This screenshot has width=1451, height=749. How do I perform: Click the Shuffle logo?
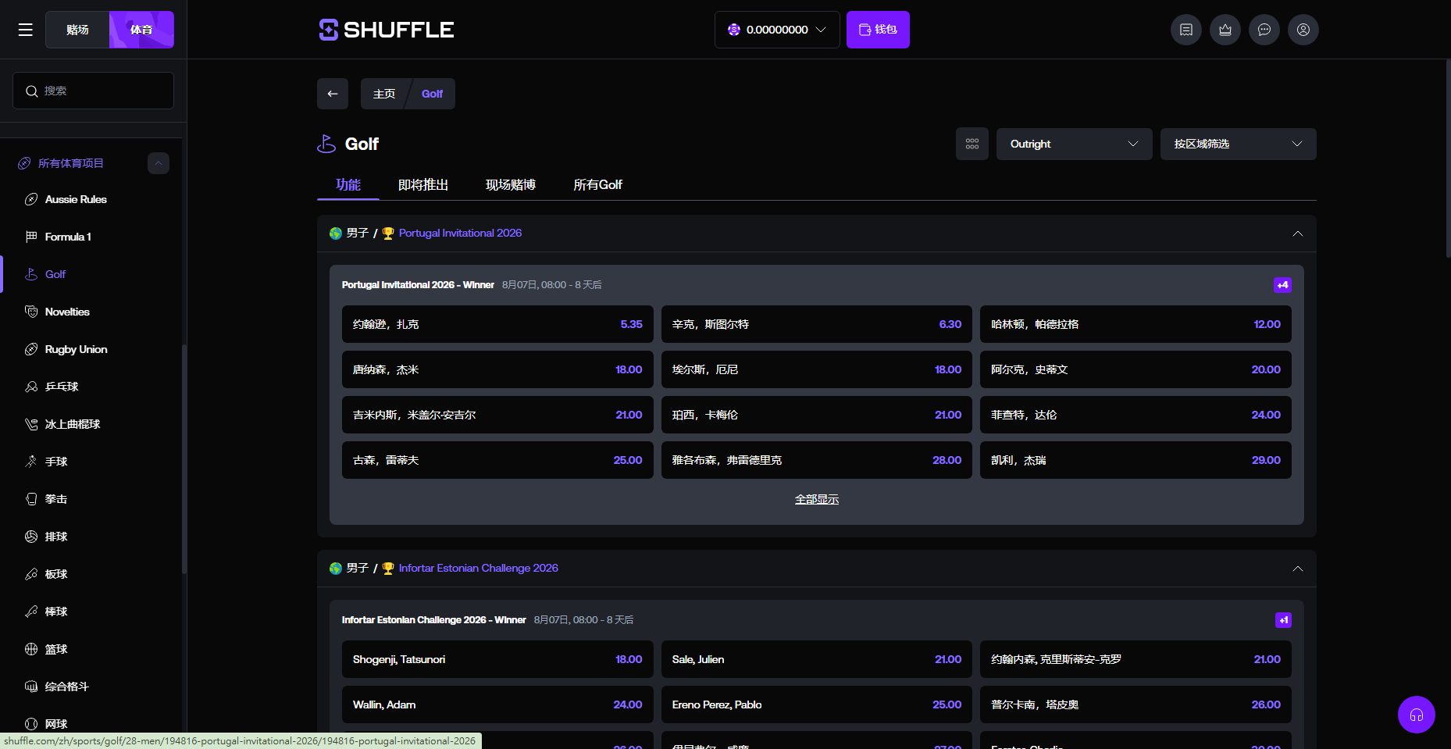coord(387,30)
